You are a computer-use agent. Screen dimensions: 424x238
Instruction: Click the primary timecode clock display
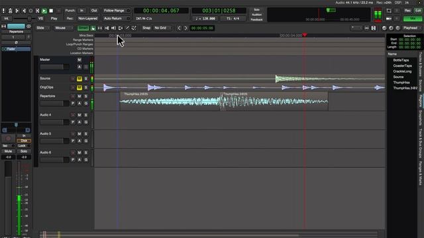click(x=161, y=11)
